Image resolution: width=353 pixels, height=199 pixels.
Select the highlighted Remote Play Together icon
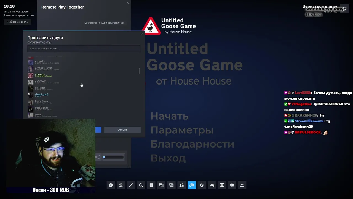pyautogui.click(x=192, y=185)
